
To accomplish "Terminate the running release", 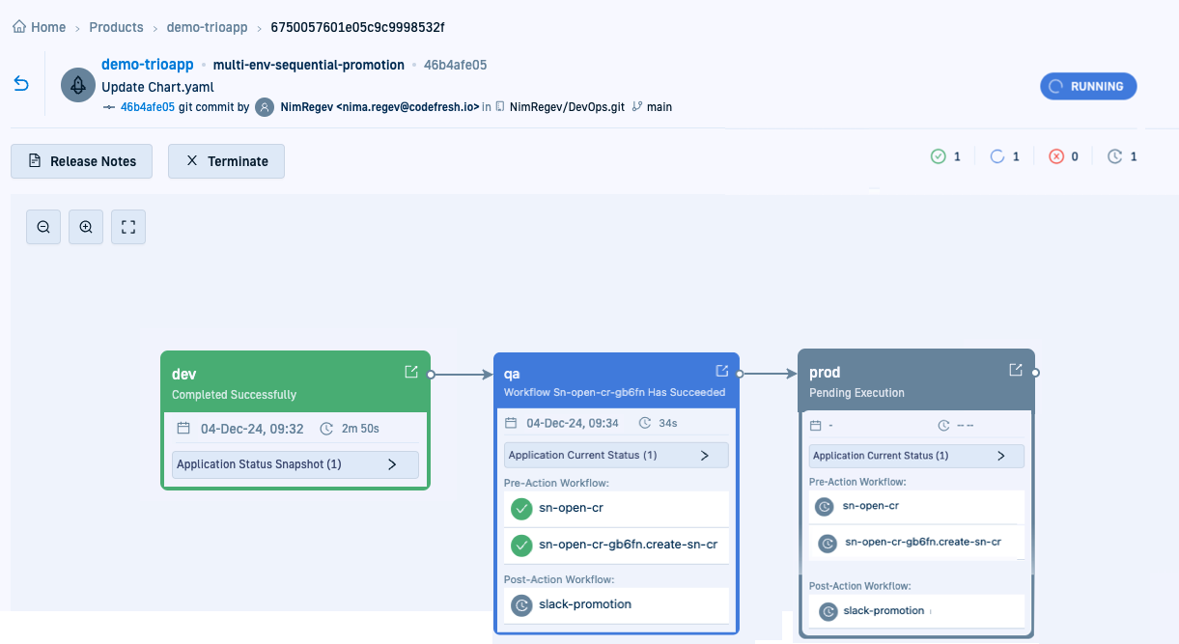I will coord(226,161).
